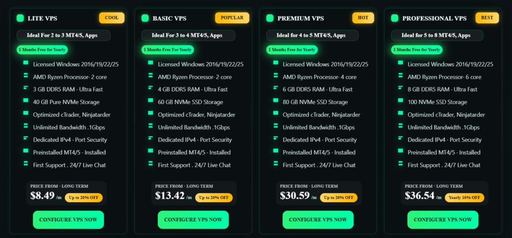Click the green icon next to PREMIUM VPS title
This screenshot has width=512, height=238.
[270, 18]
